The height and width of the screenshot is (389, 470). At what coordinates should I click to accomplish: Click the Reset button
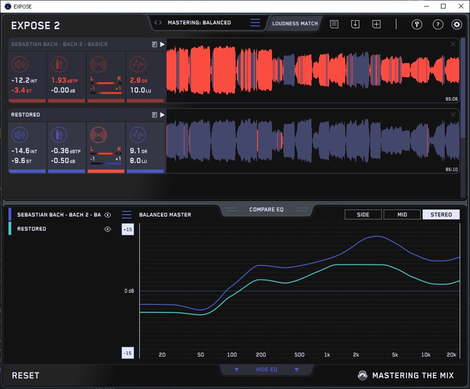pyautogui.click(x=26, y=375)
